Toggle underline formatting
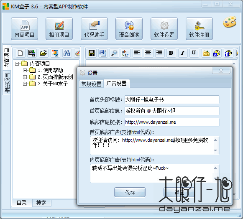243x219 pixels. [194, 53]
